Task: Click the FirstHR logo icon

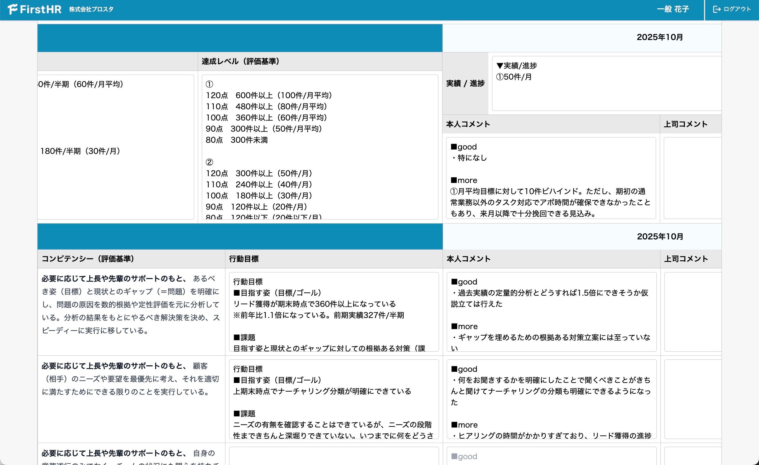Action: 12,9
